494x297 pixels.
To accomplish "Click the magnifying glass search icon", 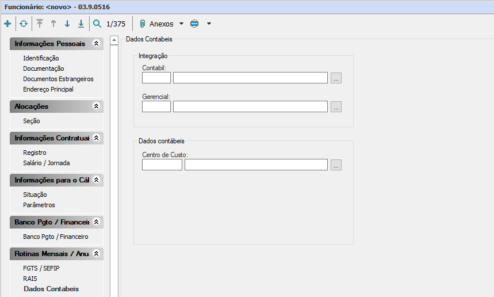I will [x=97, y=24].
